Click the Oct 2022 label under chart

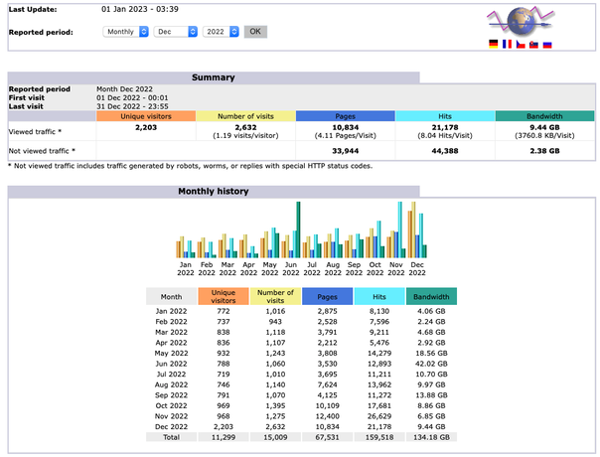point(375,268)
